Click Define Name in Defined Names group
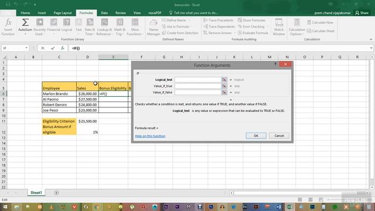375x211 pixels. [176, 21]
